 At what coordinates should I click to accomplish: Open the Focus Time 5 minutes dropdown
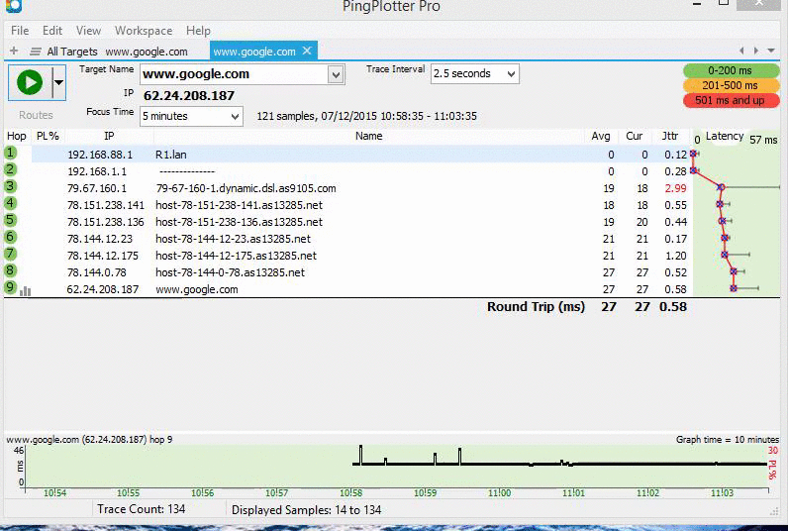point(191,116)
